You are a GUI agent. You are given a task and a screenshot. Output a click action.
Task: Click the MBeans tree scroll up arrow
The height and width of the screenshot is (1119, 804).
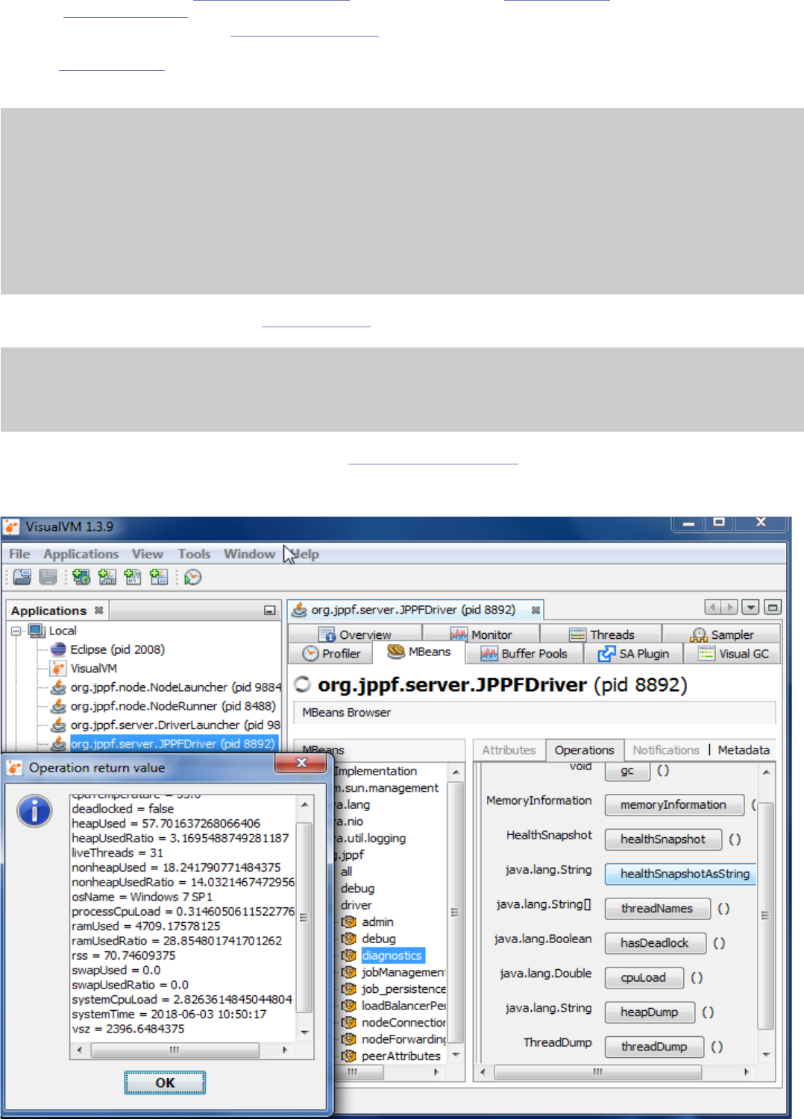click(456, 771)
